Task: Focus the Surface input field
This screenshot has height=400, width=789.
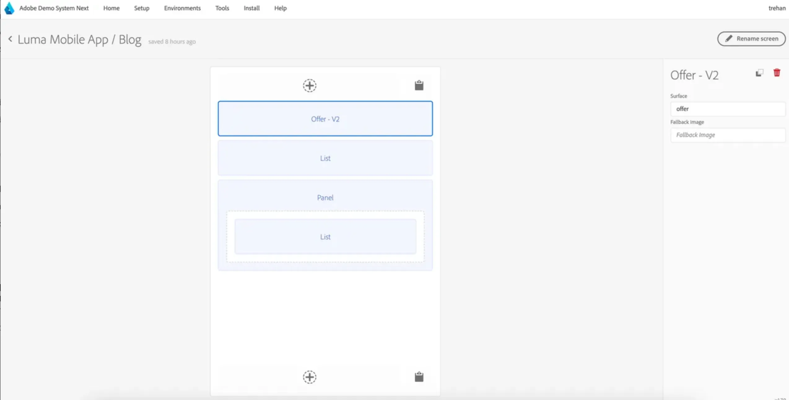Action: point(728,109)
